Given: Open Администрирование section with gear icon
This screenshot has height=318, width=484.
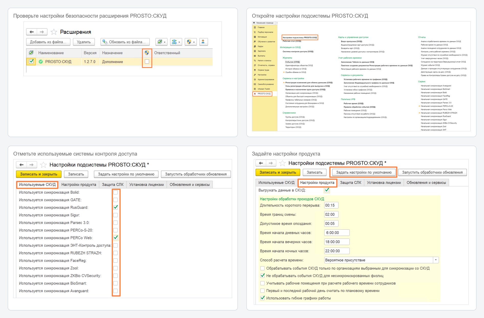Looking at the screenshot, I should pos(265,79).
